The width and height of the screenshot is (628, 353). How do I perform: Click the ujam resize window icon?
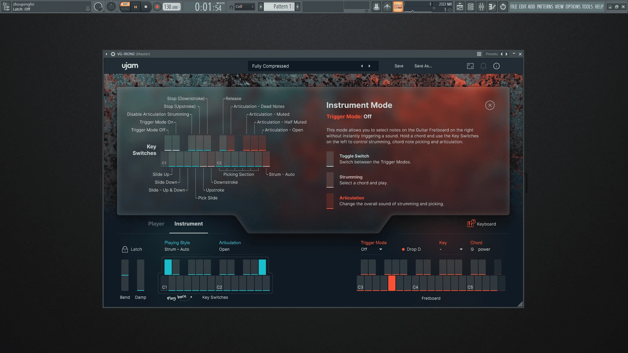[470, 66]
